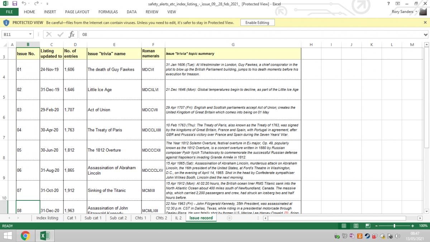
Task: Switch to the HOME ribbon tab
Action: point(29,12)
